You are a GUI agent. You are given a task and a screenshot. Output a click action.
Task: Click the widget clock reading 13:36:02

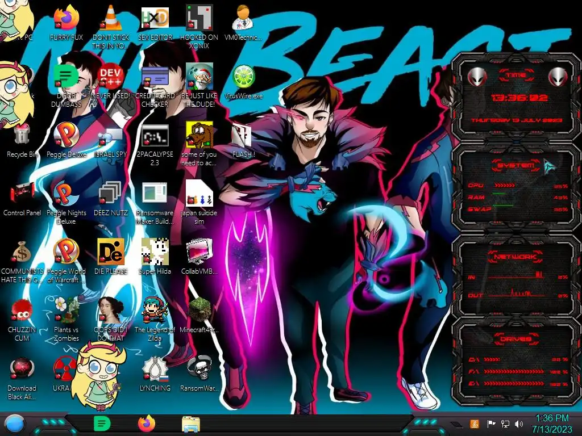pos(519,98)
